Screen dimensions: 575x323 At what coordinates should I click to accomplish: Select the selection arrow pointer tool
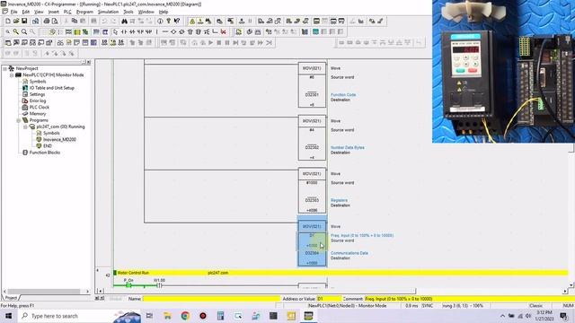116,32
